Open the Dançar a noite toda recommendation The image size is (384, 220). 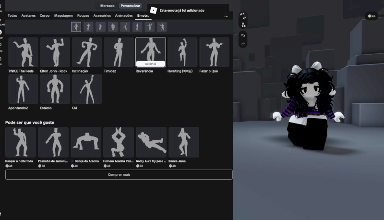[21, 142]
